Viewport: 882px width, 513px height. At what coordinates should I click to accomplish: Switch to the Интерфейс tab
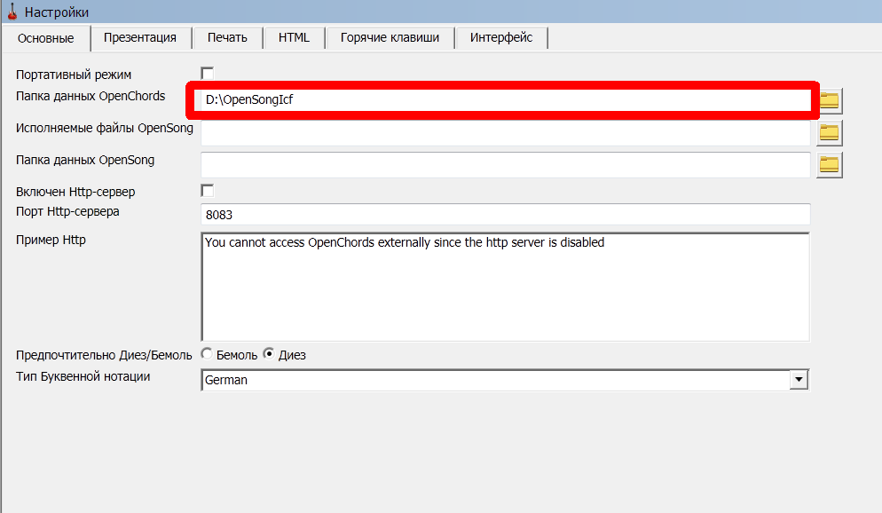click(x=500, y=37)
